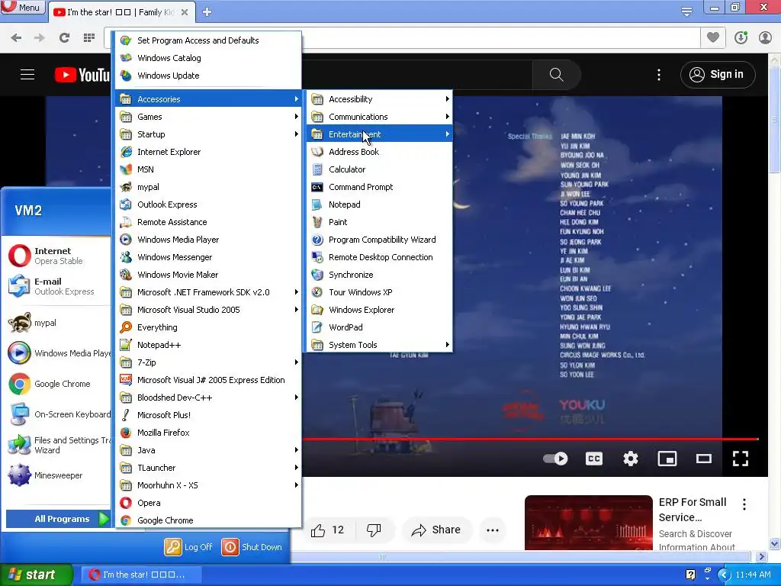
Task: Open Calculator from Accessories menu
Action: pyautogui.click(x=379, y=169)
